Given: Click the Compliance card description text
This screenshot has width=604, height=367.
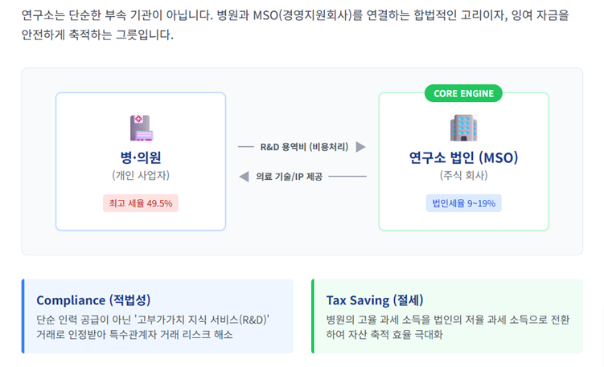Looking at the screenshot, I should 153,327.
